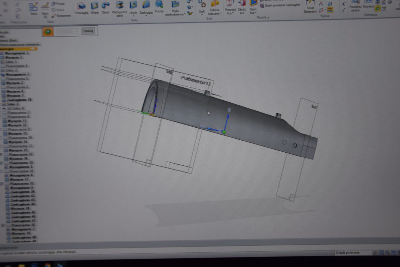Screen dimensions: 400x267
Task: Click the Znajdź polecenie search field
Action: tap(353, 253)
